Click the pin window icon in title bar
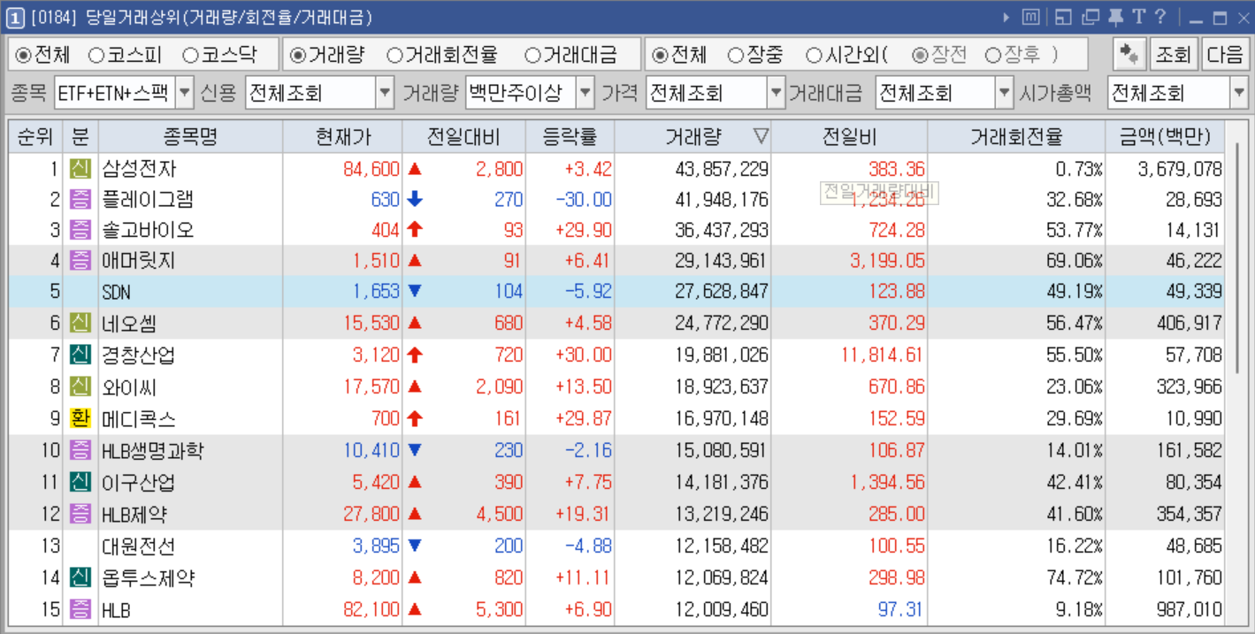Screen dimensions: 1255x634 click(x=1116, y=17)
